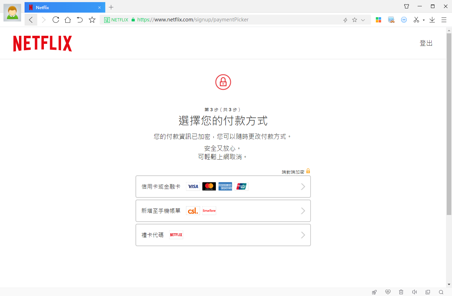Open the colorful apps grid extension icon
Screen dimensions: 452x296
[378, 20]
